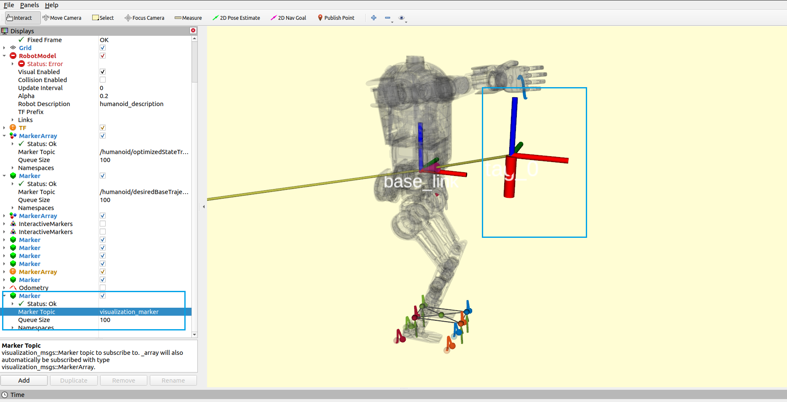
Task: Toggle the Grid display checkbox
Action: point(103,48)
